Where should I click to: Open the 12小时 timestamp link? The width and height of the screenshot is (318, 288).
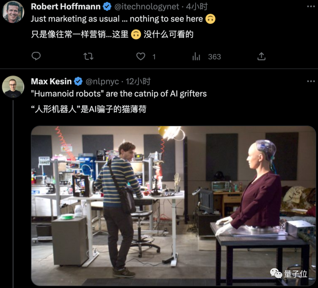138,81
